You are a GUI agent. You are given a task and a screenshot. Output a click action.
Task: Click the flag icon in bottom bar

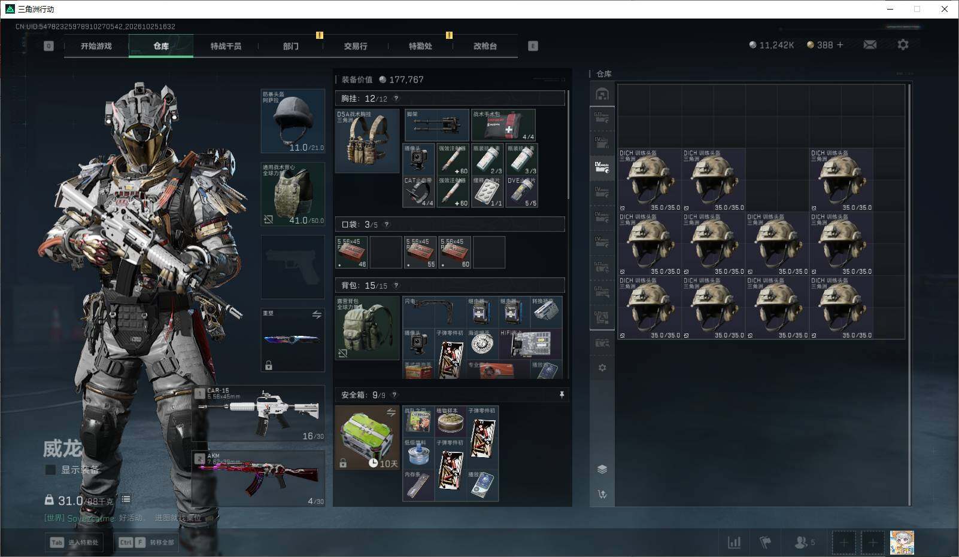765,543
